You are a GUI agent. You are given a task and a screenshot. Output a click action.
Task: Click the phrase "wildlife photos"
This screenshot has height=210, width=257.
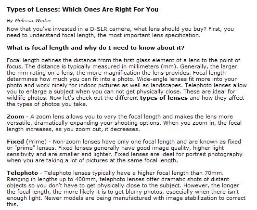(27, 98)
